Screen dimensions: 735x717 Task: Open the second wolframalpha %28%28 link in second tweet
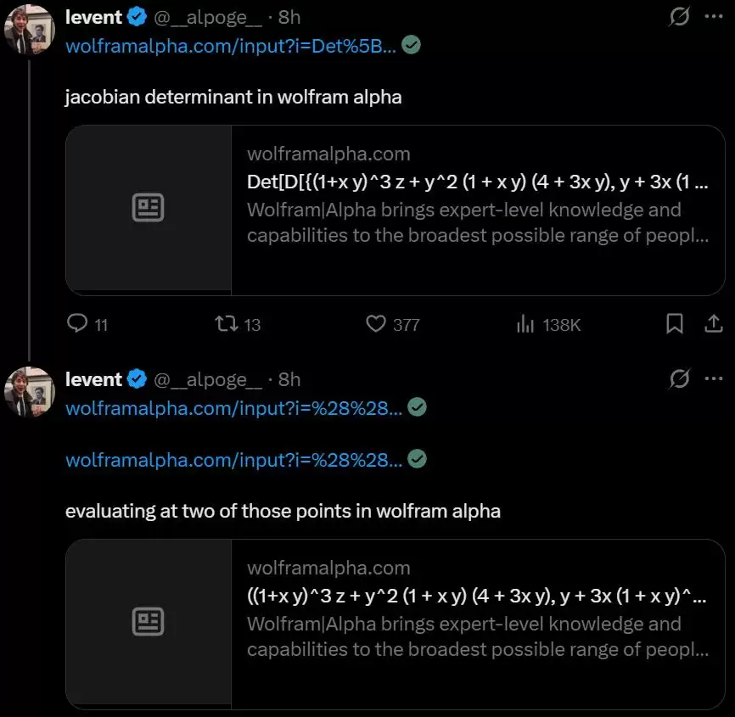point(234,460)
